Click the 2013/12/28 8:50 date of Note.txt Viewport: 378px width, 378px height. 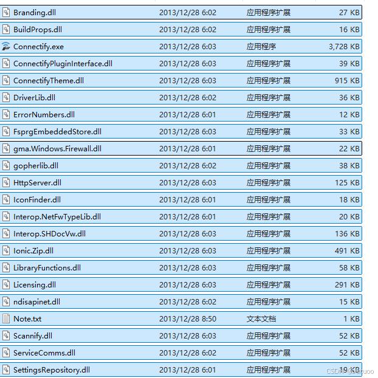point(188,318)
